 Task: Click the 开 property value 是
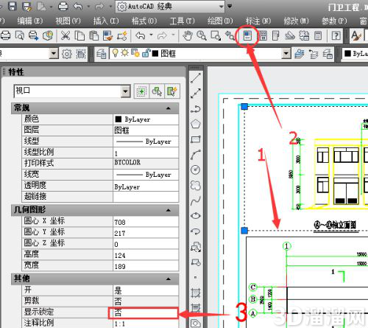tap(146, 290)
